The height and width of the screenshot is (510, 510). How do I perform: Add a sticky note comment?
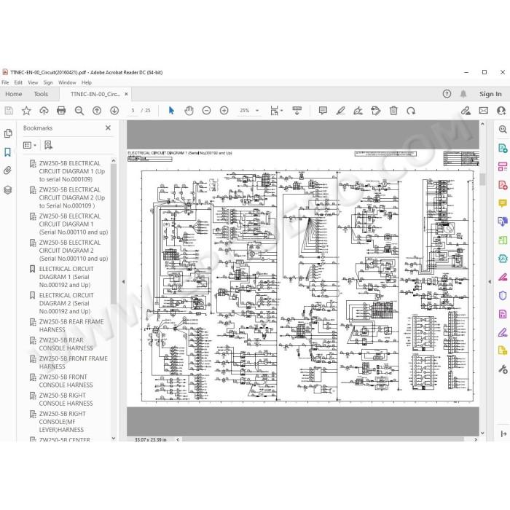(323, 111)
